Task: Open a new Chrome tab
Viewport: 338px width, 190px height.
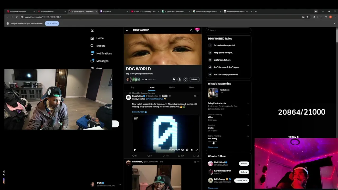Action: pyautogui.click(x=256, y=11)
